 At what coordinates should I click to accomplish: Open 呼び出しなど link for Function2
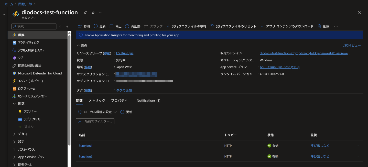(x=320, y=157)
